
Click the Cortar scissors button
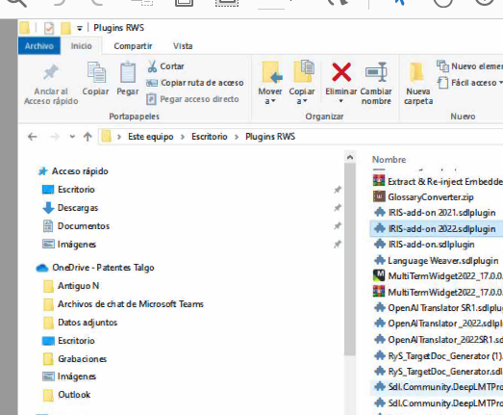coord(165,66)
